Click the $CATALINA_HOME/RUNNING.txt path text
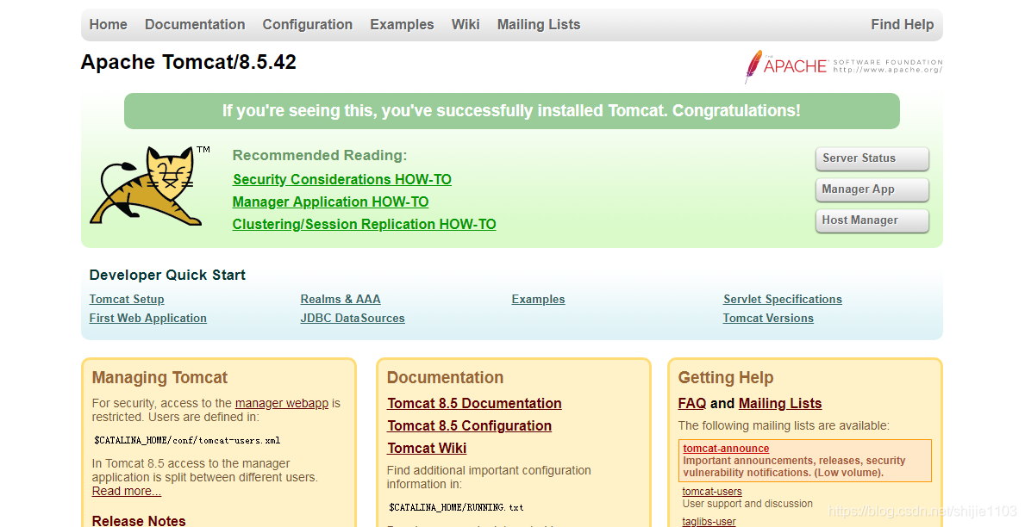The height and width of the screenshot is (527, 1025). 456,507
